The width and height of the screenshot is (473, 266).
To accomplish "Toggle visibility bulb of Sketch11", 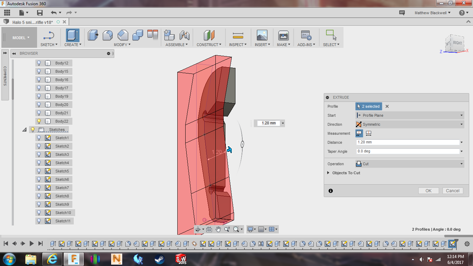I will (39, 221).
